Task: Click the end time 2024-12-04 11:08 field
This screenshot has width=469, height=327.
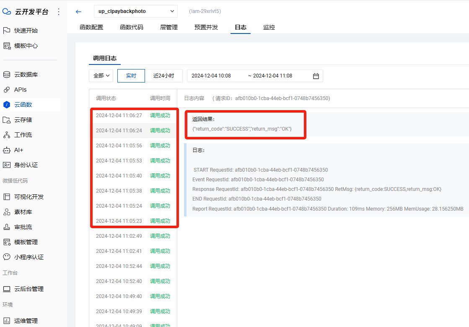Action: click(272, 76)
